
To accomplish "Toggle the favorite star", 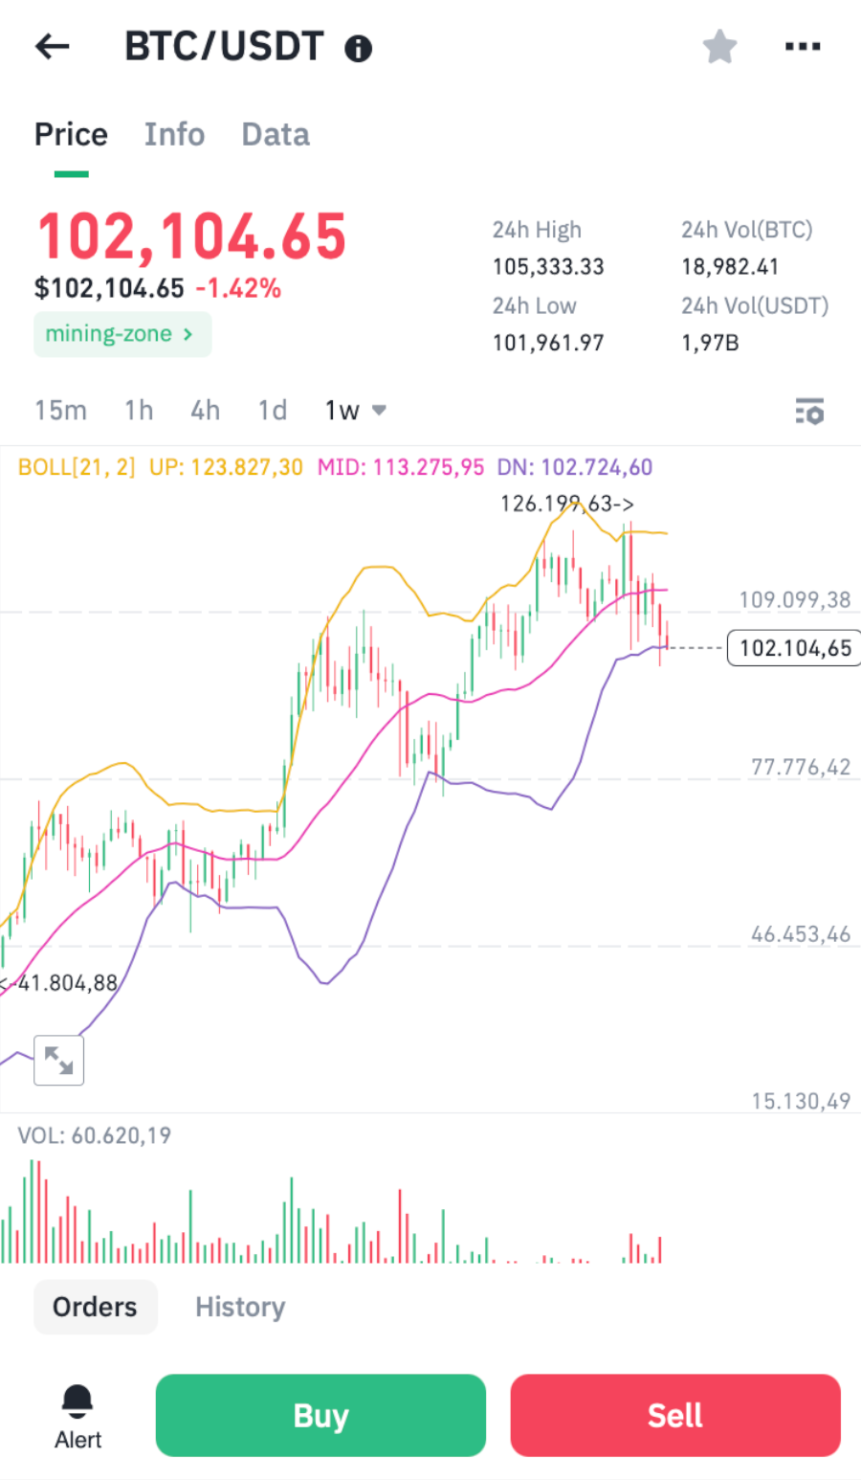I will pyautogui.click(x=719, y=46).
